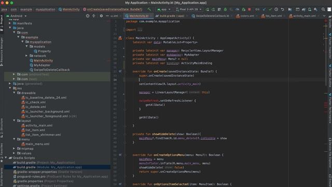Switch to the MainActivity.kt tab
The width and height of the screenshot is (332, 187).
click(x=139, y=16)
